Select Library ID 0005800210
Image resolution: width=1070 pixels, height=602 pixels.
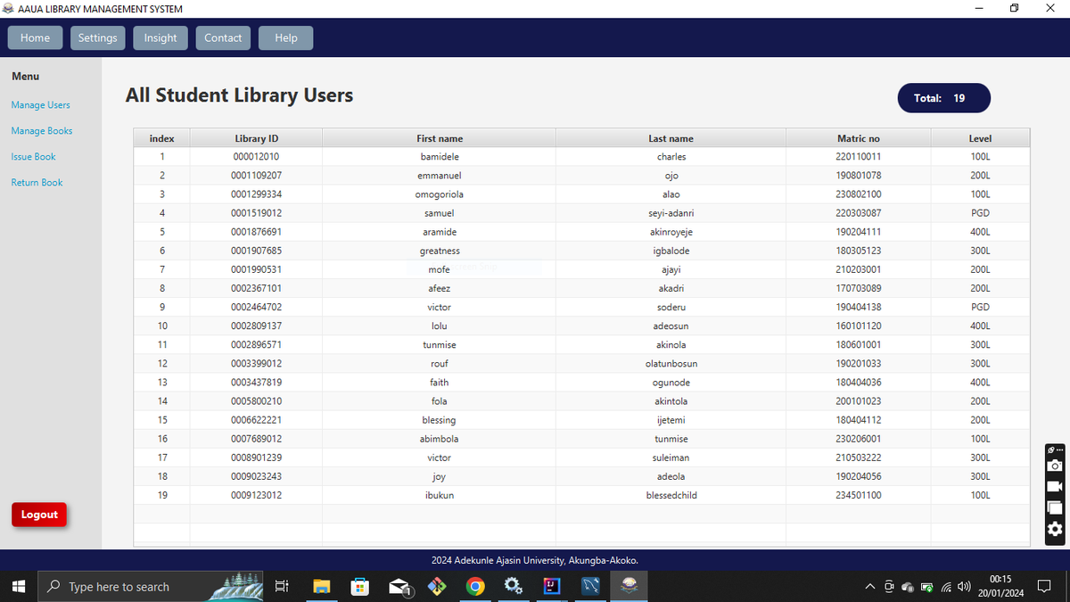256,401
